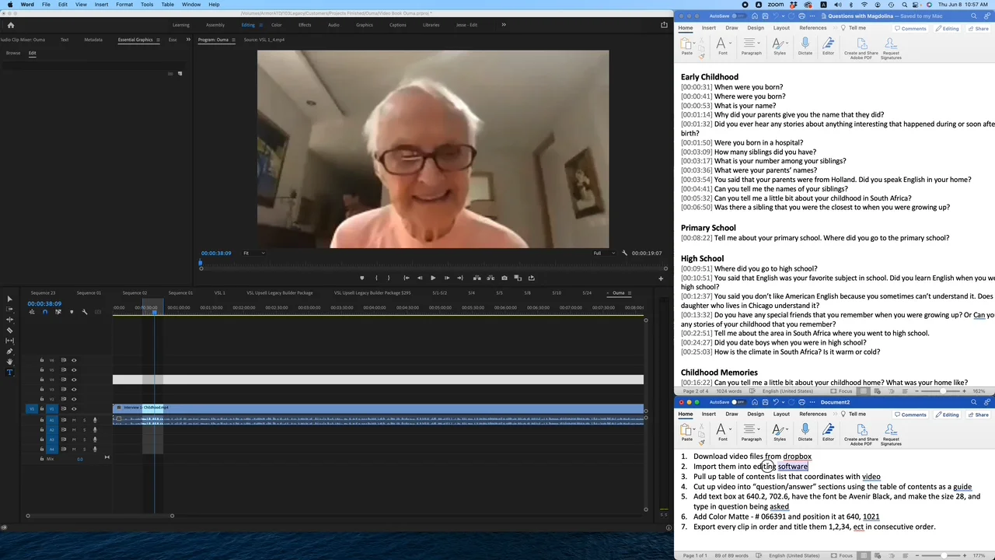Click Request Signatures in Document2 ribbon
This screenshot has height=560, width=995.
coord(891,433)
